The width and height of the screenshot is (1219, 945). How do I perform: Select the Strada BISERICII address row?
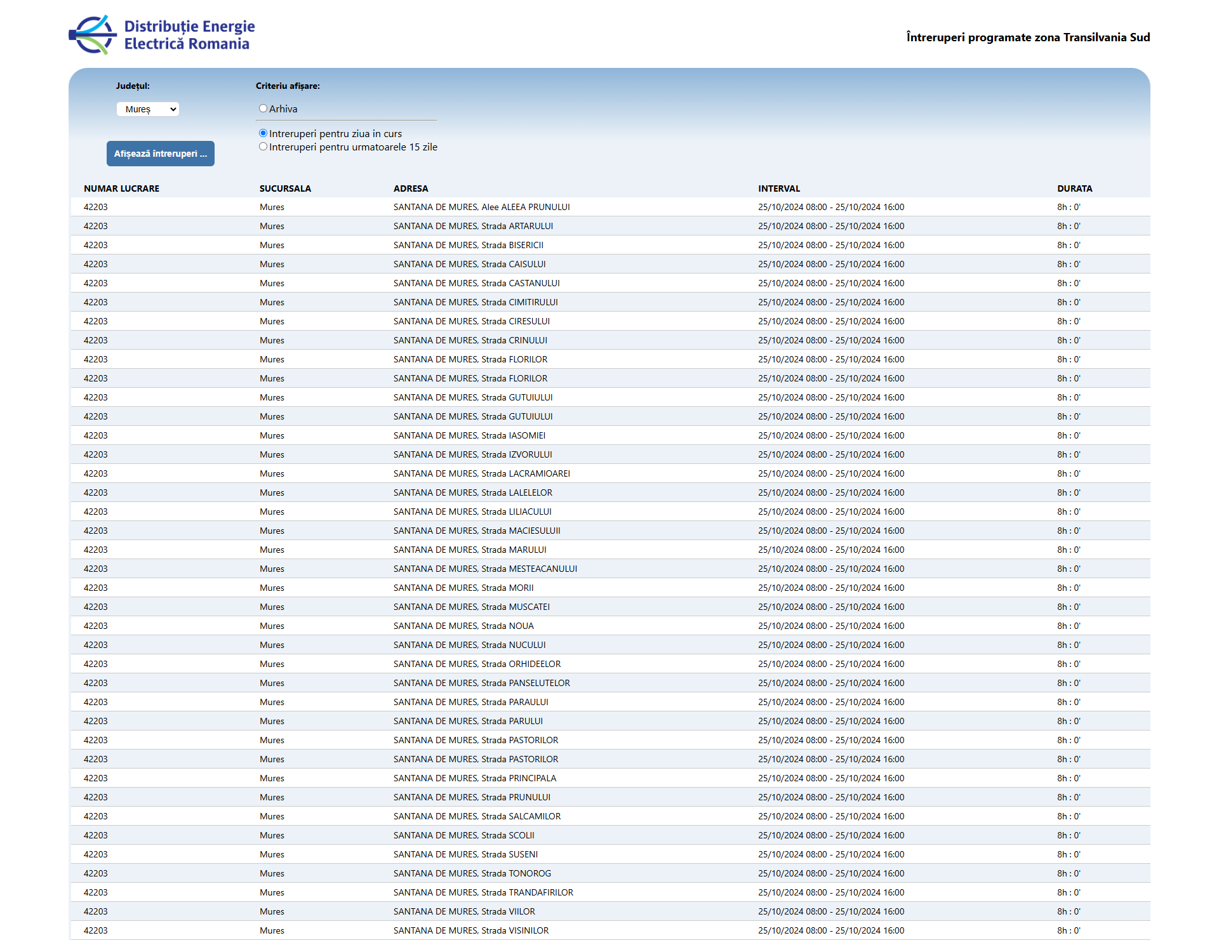tap(468, 245)
